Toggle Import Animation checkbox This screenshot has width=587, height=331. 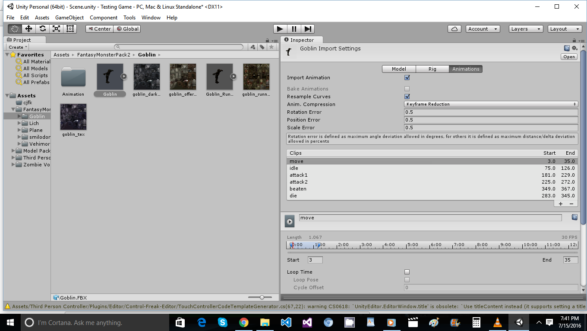[407, 78]
